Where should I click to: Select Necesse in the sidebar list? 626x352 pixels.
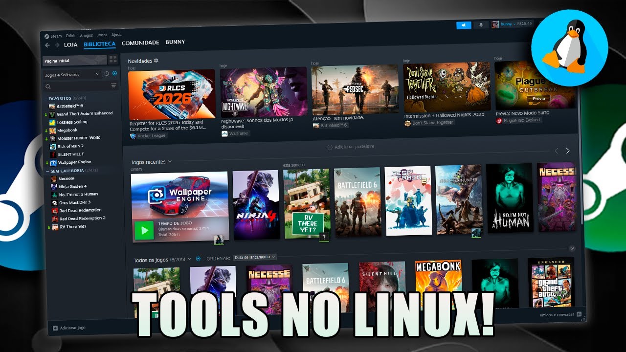pos(63,178)
